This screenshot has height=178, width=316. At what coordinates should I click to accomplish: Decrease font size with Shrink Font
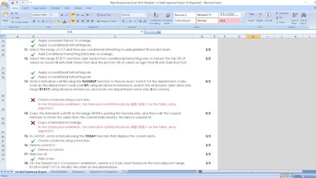(x=66, y=15)
